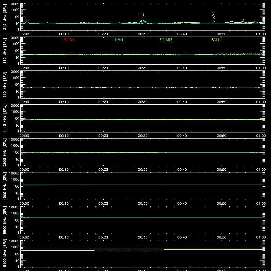This screenshot has width=271, height=271.
Task: Click 00:10 time label under 410 MHz panel
Action: click(x=64, y=68)
